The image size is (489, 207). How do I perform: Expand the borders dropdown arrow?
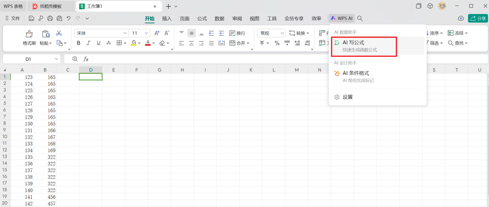(x=125, y=43)
